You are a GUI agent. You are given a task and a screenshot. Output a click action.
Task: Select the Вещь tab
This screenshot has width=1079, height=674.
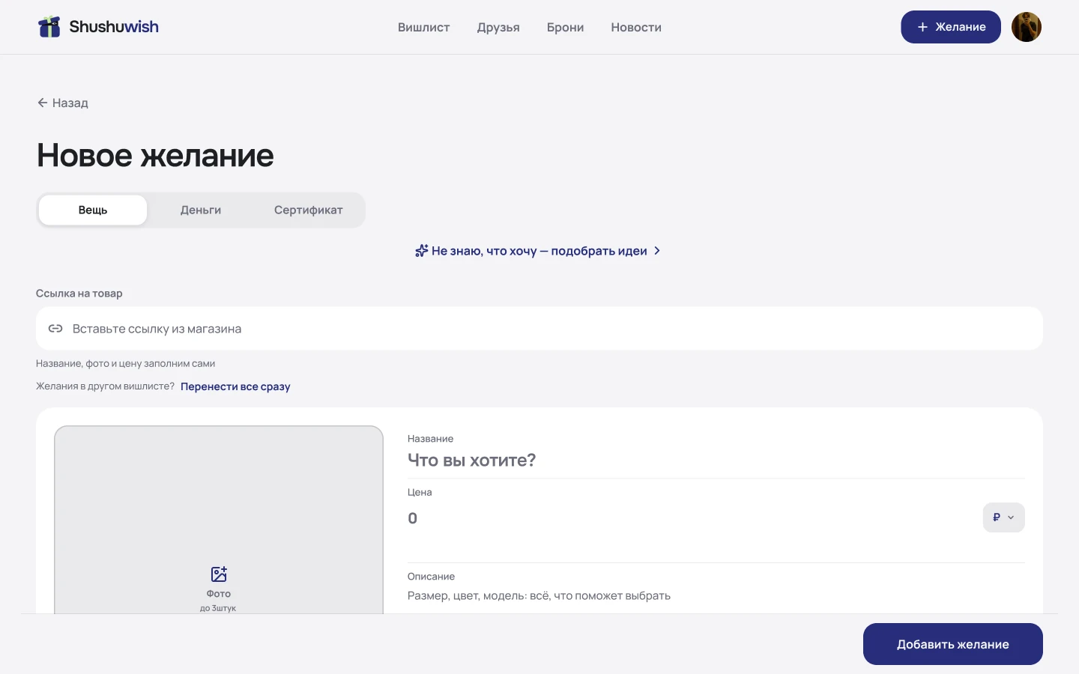tap(93, 210)
